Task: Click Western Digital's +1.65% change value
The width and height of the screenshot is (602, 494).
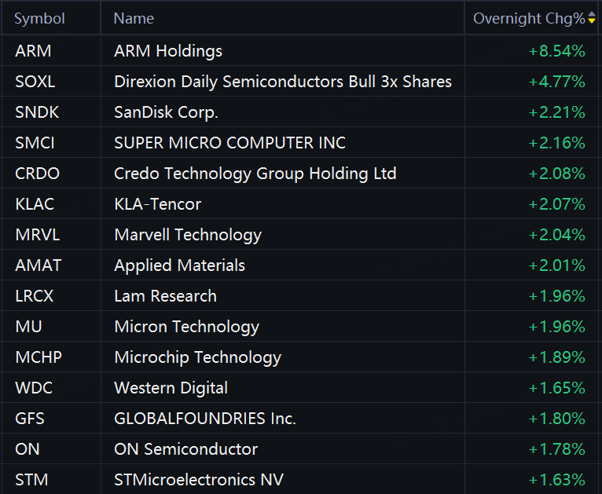Action: (x=556, y=388)
